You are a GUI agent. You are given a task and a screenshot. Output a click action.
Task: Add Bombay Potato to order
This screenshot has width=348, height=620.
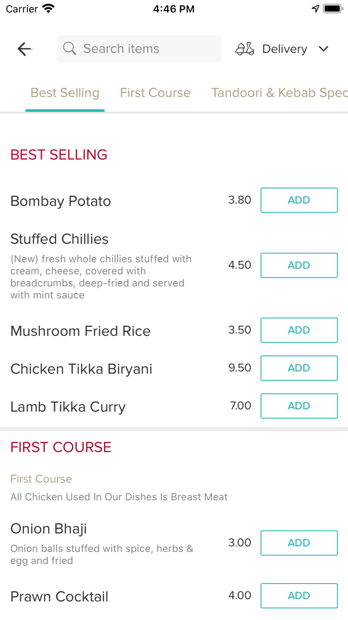pyautogui.click(x=299, y=200)
